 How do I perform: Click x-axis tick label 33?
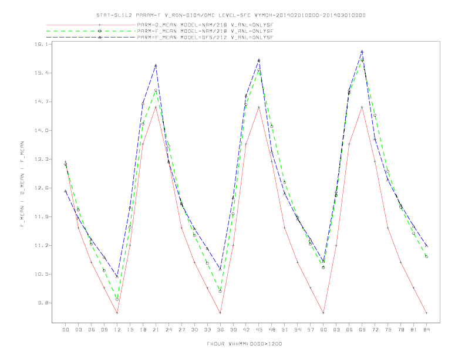coord(207,330)
